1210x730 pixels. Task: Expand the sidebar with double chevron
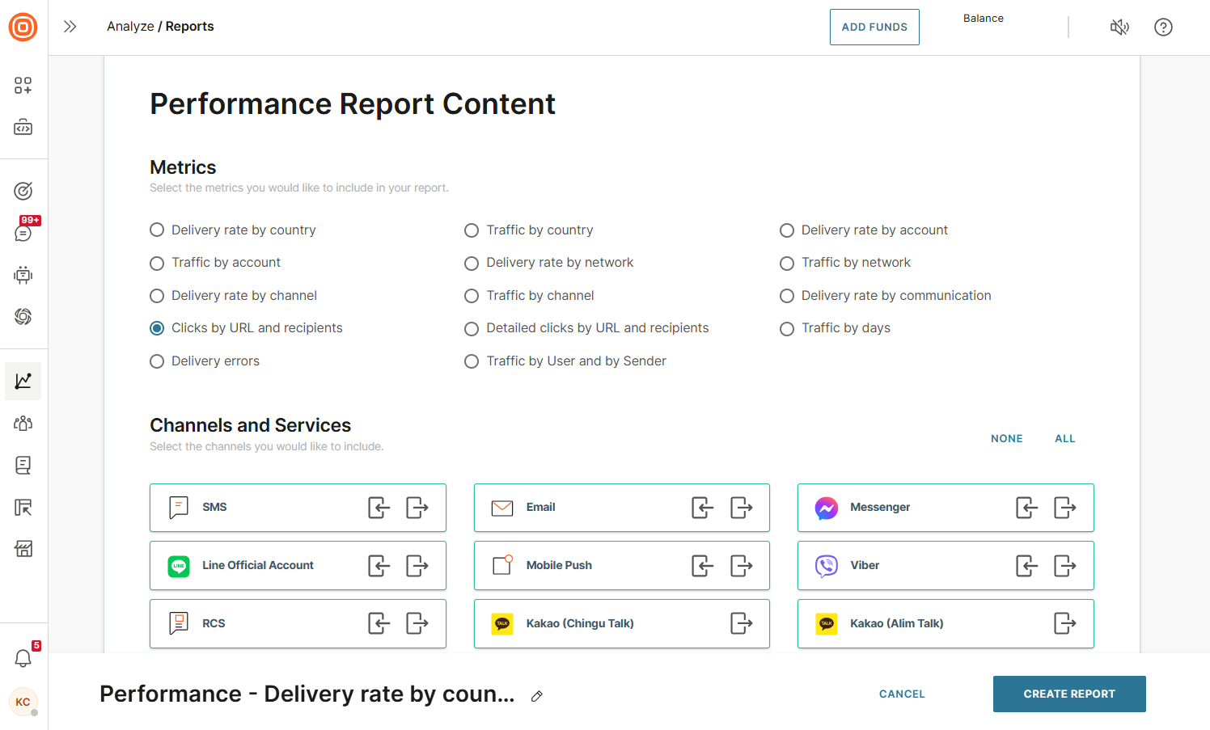click(x=70, y=27)
